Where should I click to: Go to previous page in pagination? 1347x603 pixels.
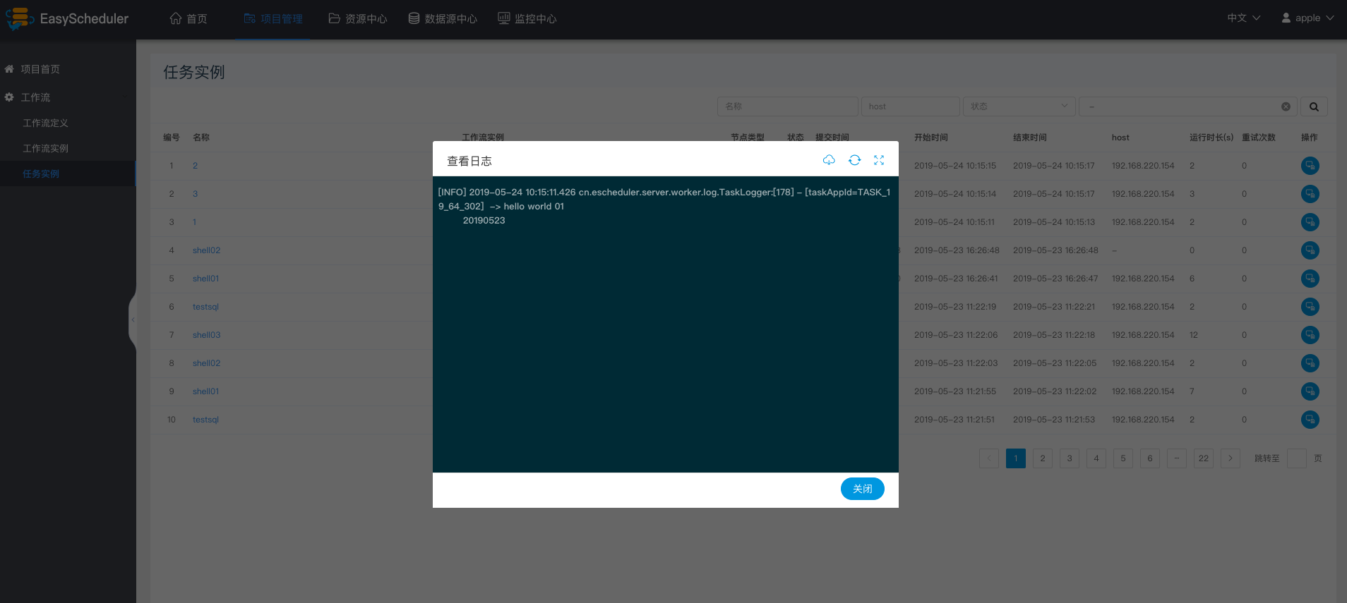[989, 458]
